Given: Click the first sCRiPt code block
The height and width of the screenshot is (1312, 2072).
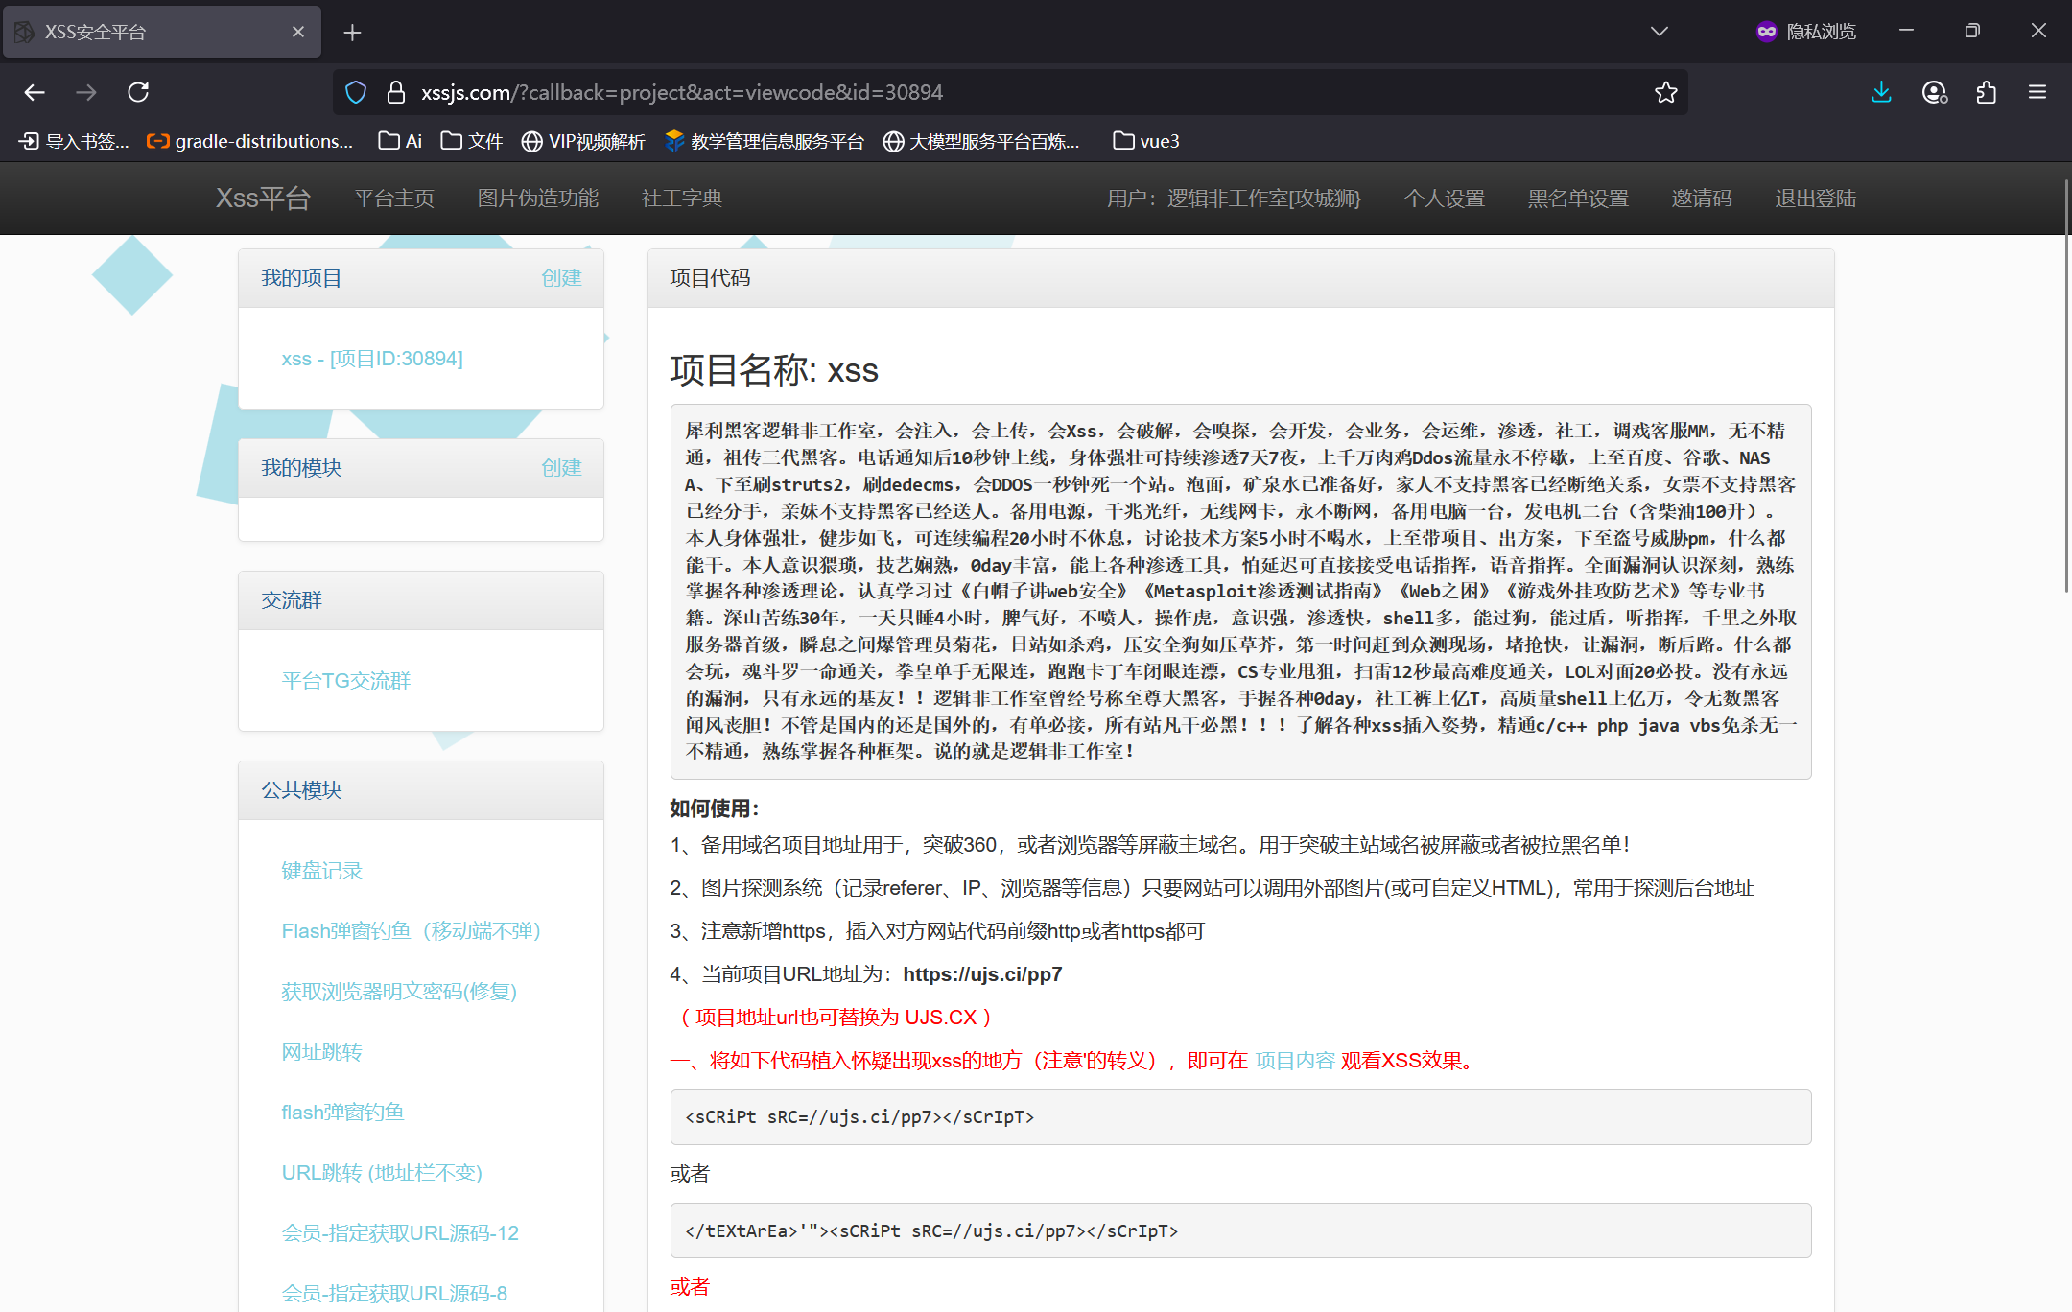Looking at the screenshot, I should [1240, 1117].
